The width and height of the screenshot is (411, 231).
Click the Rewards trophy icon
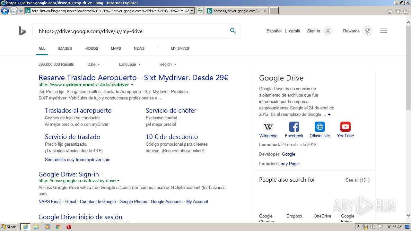(x=367, y=31)
